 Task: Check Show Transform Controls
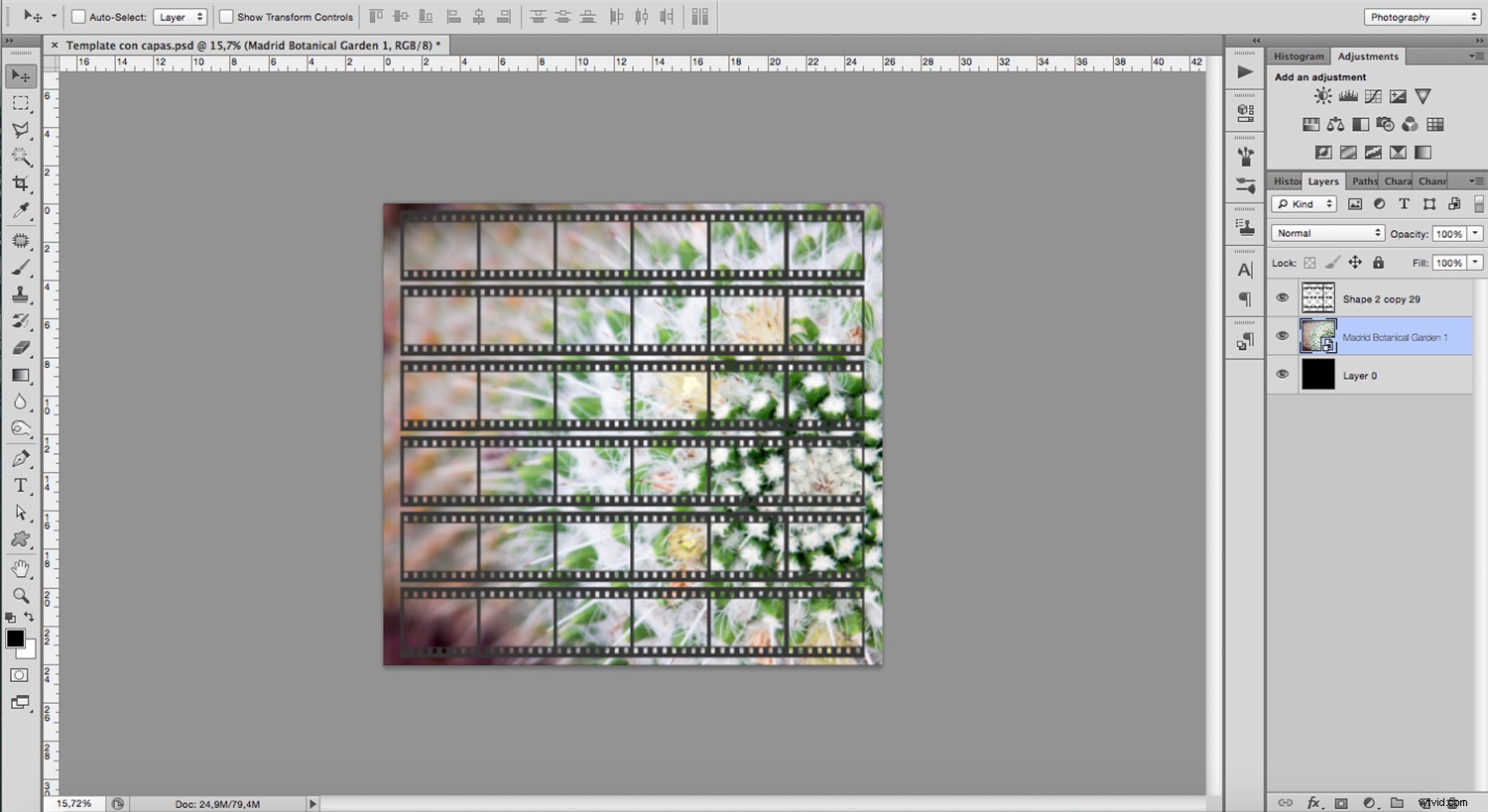point(227,16)
